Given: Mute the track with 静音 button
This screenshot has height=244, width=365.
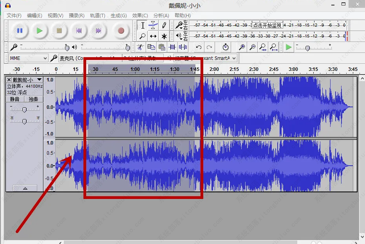Looking at the screenshot, I should 14,99.
